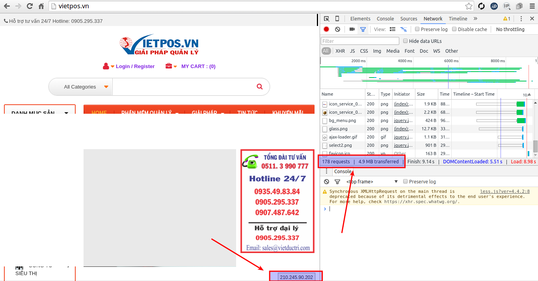Viewport: 538px width, 281px height.
Task: Click the search magnifier on the website
Action: pyautogui.click(x=259, y=87)
